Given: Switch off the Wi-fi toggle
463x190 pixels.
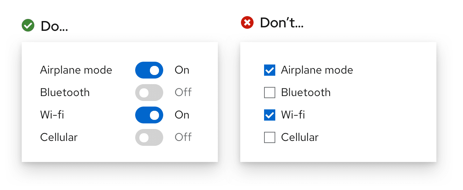Looking at the screenshot, I should coord(149,115).
